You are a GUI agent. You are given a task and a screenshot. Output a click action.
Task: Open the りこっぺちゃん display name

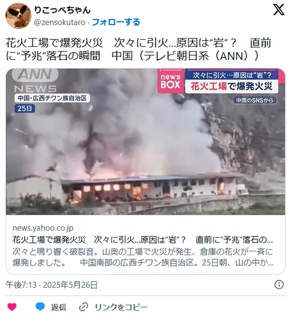62,10
